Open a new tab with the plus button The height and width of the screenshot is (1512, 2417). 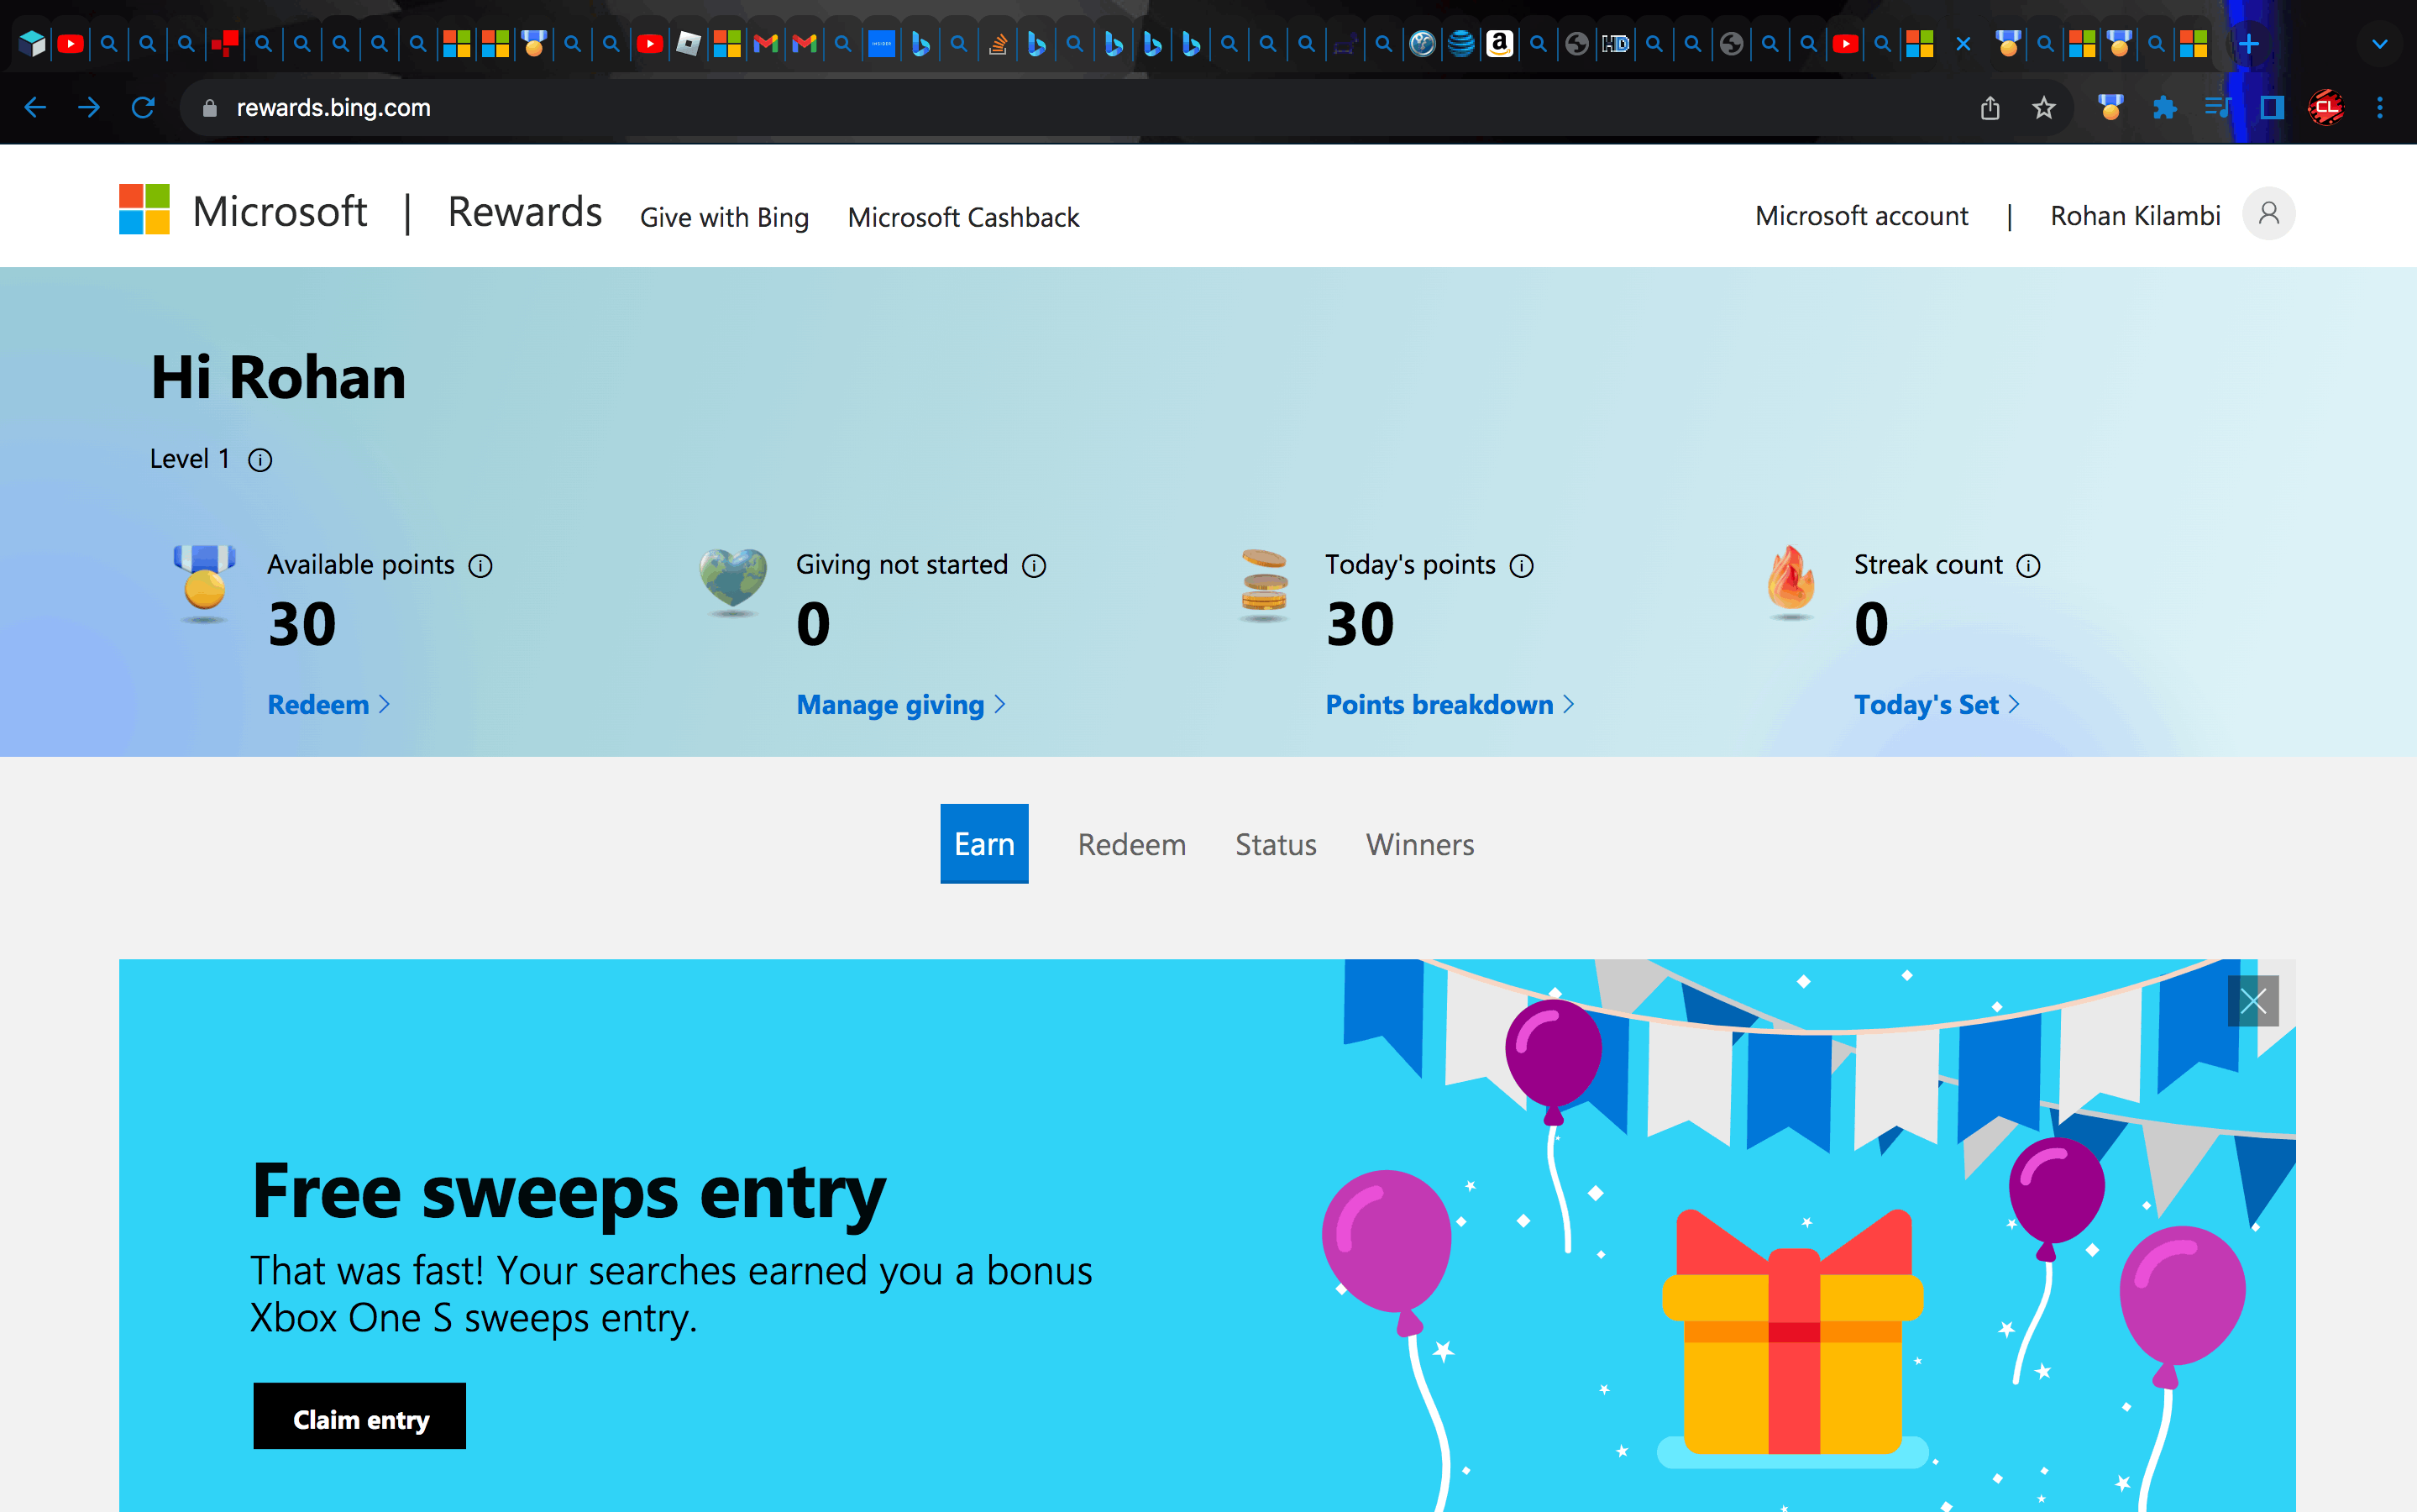coord(2249,44)
